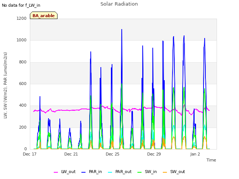Click the 1200 y-axis tick label
Viewport: 239px width, 179px height.
coord(22,18)
